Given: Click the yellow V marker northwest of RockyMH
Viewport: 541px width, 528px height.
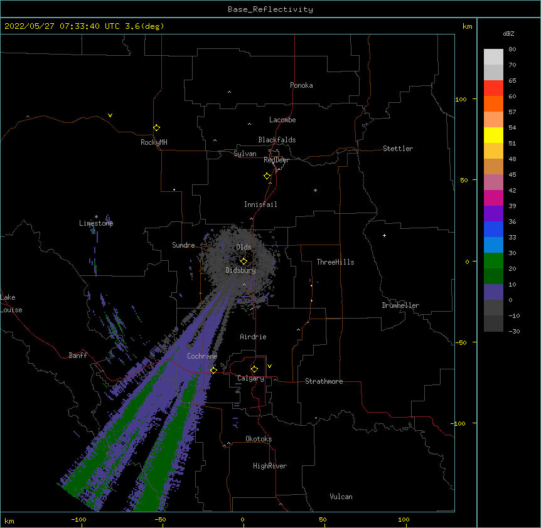Looking at the screenshot, I should [x=110, y=115].
